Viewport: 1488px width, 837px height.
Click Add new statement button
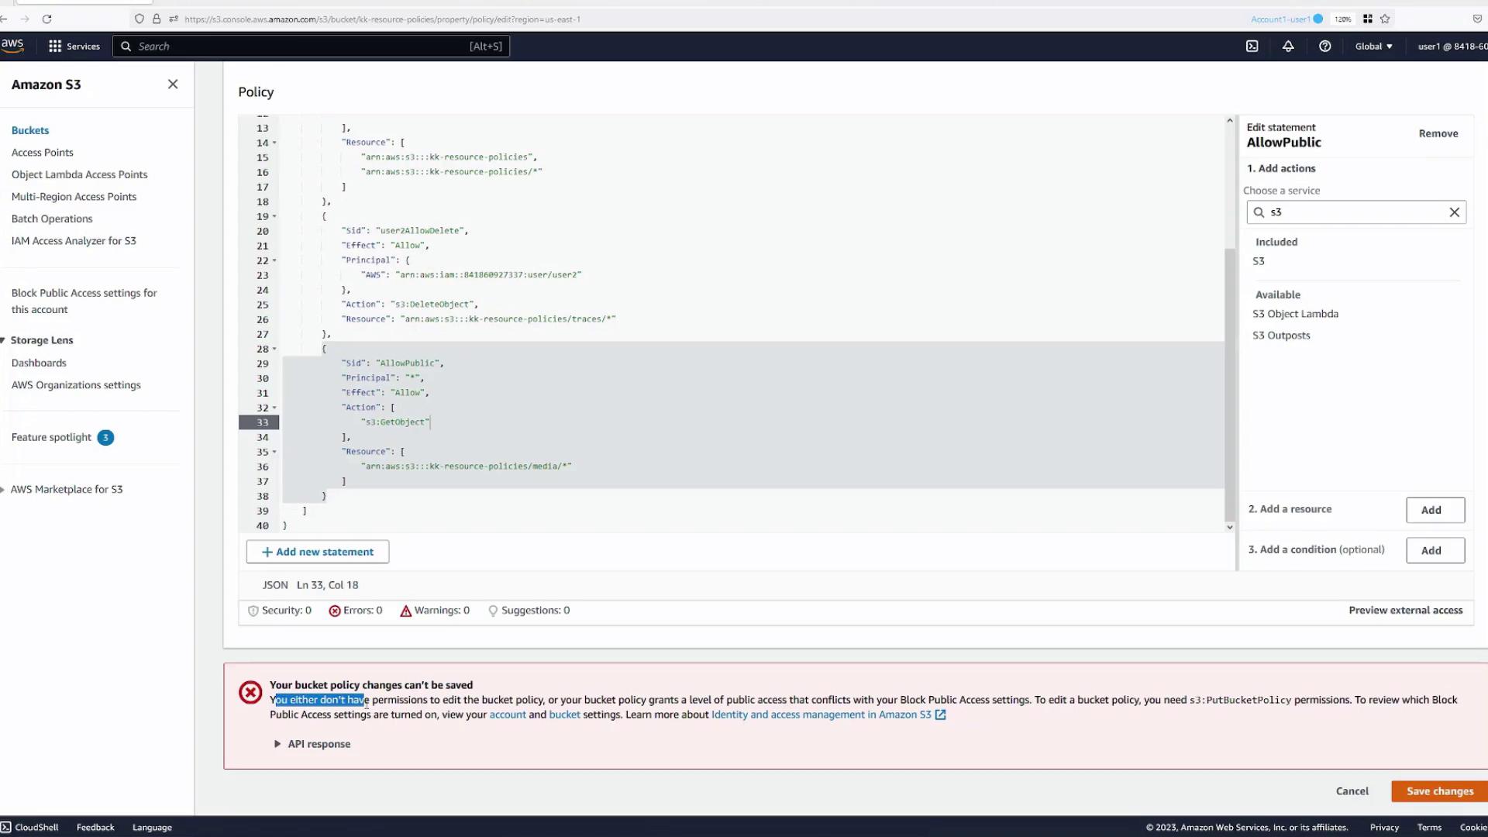click(318, 552)
